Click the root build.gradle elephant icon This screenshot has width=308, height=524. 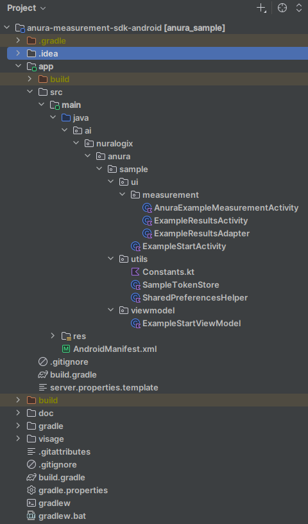click(31, 477)
